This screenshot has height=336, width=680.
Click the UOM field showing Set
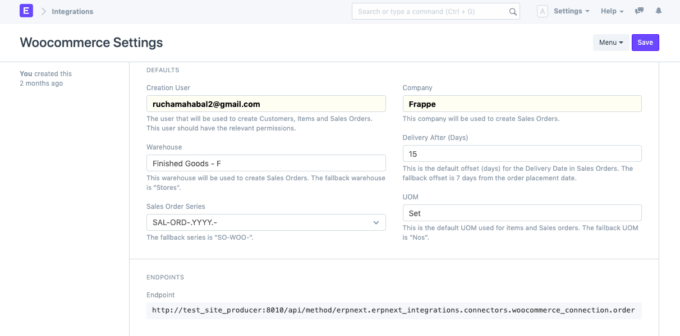pyautogui.click(x=522, y=213)
